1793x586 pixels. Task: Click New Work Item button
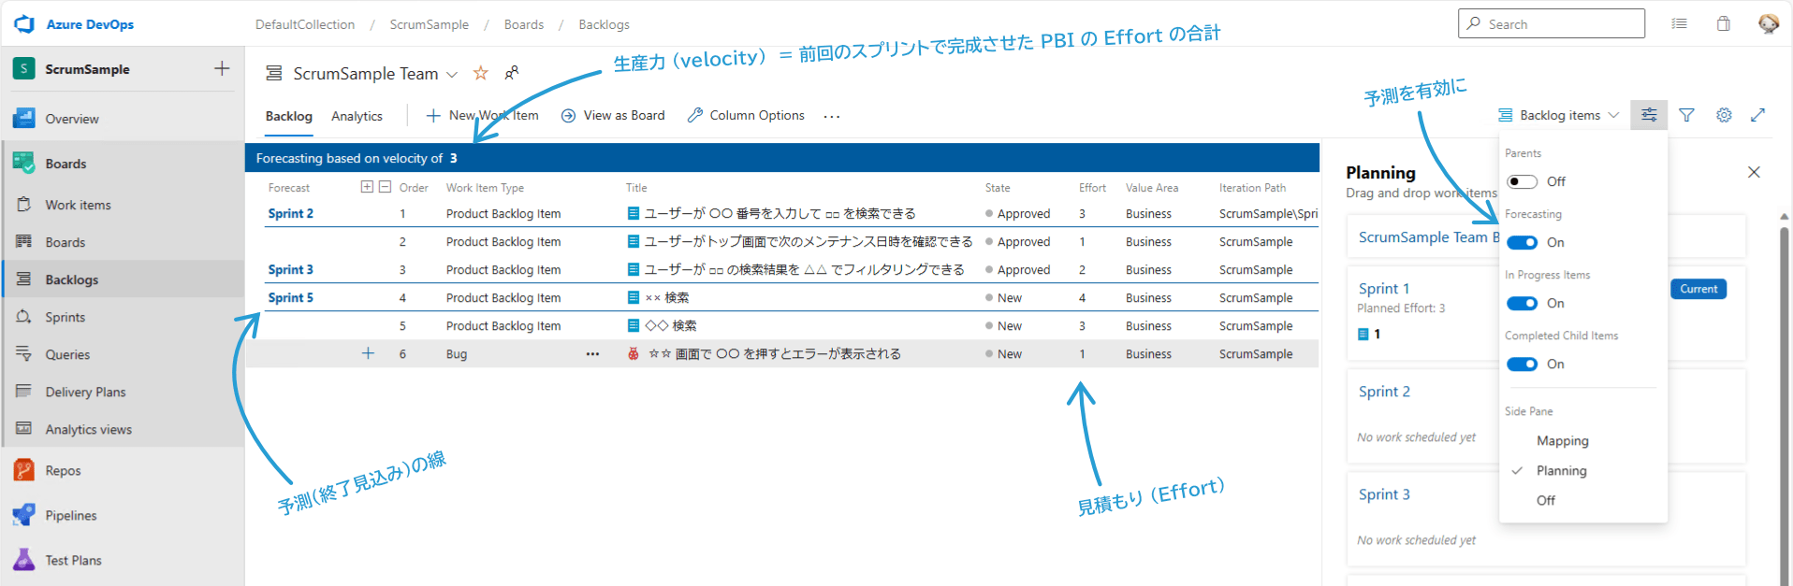pos(483,115)
